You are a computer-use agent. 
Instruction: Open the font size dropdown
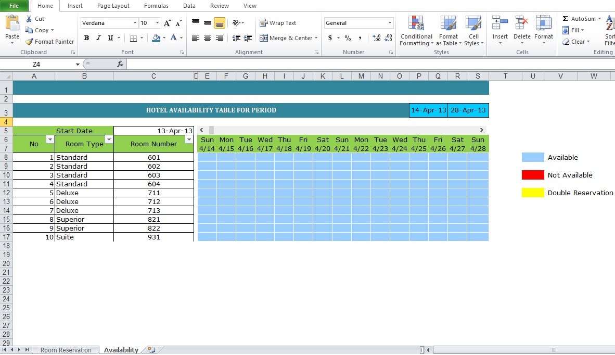click(x=157, y=23)
